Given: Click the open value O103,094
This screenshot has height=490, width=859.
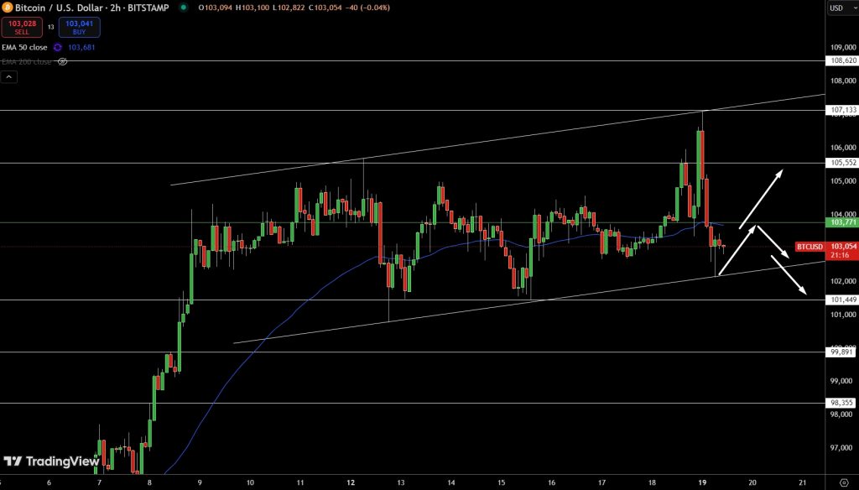Looking at the screenshot, I should pos(216,8).
